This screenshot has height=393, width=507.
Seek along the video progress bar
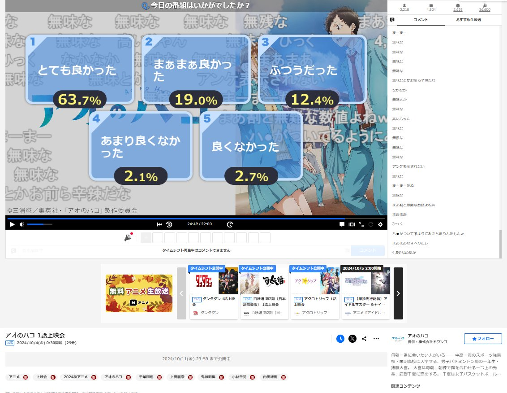196,218
